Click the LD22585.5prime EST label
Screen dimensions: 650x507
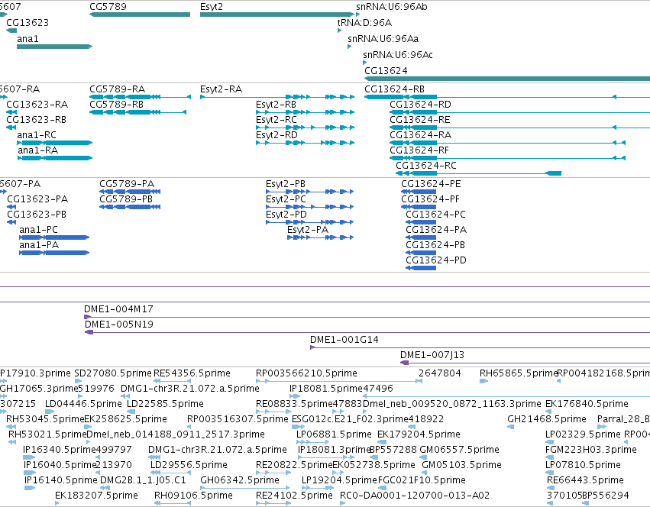tap(165, 404)
